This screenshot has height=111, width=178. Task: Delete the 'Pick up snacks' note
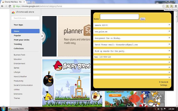pos(169,51)
